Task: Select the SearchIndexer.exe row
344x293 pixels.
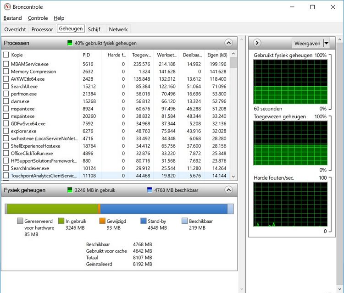Action: click(x=116, y=168)
